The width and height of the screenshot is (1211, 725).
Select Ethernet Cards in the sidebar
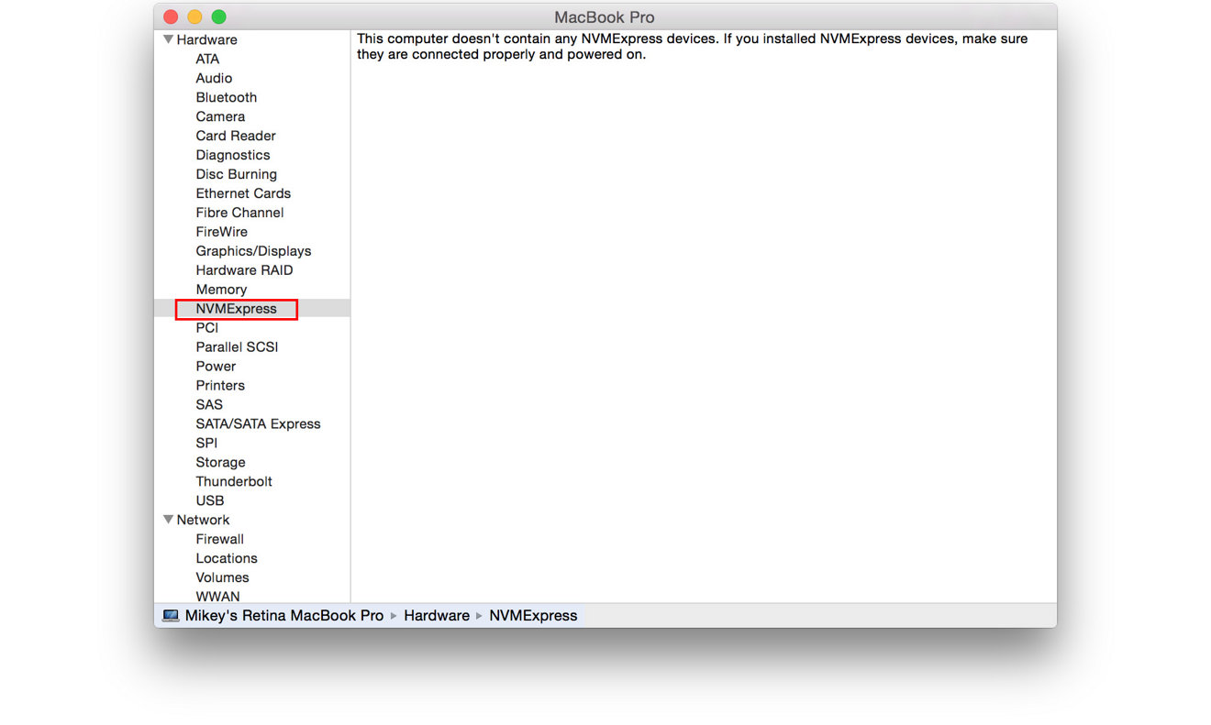pos(243,193)
